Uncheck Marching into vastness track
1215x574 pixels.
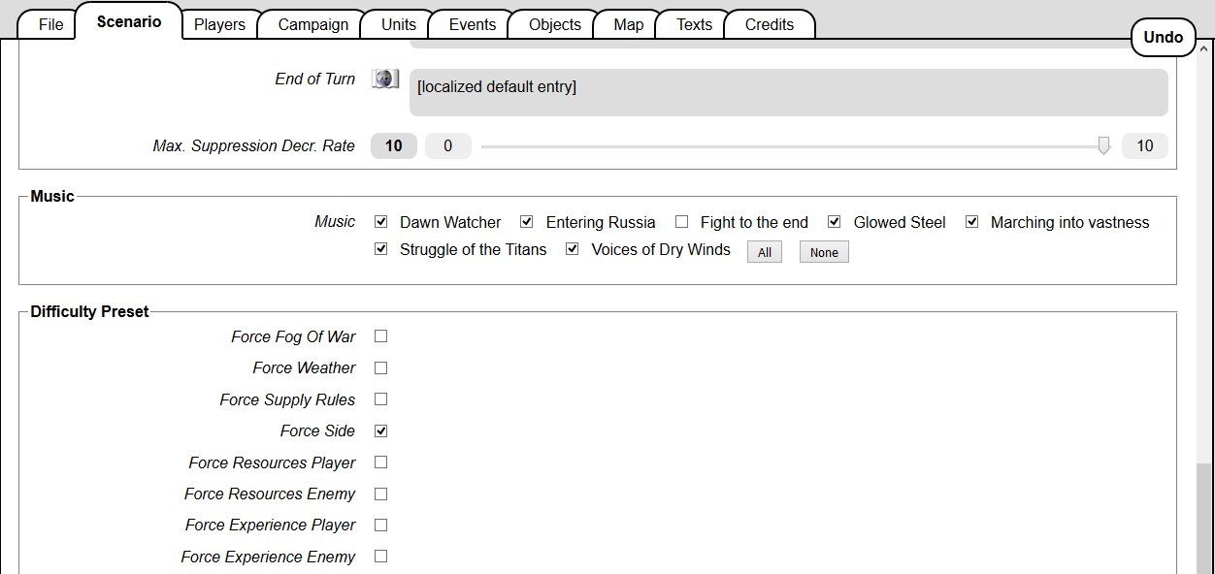point(971,222)
